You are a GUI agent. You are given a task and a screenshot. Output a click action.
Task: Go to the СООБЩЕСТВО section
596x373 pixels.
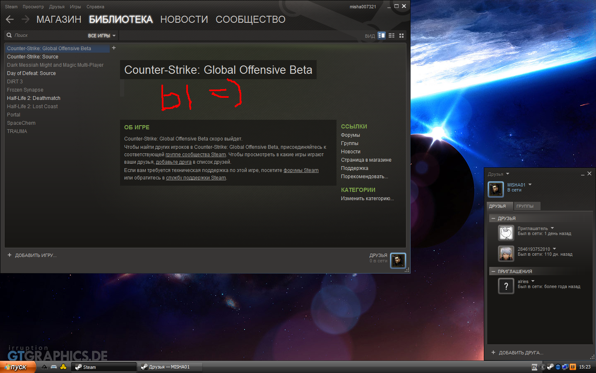pyautogui.click(x=250, y=19)
